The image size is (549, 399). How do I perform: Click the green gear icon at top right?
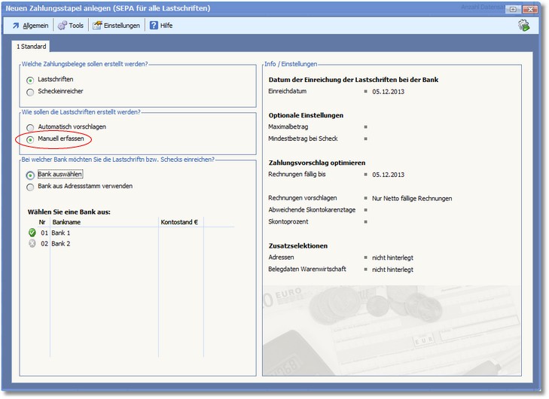pos(523,26)
